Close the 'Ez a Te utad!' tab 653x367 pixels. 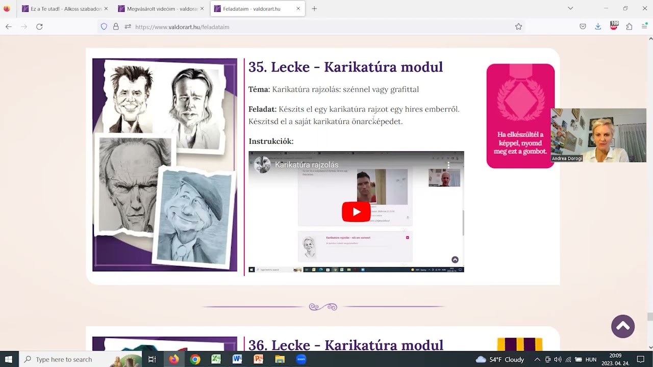[106, 9]
